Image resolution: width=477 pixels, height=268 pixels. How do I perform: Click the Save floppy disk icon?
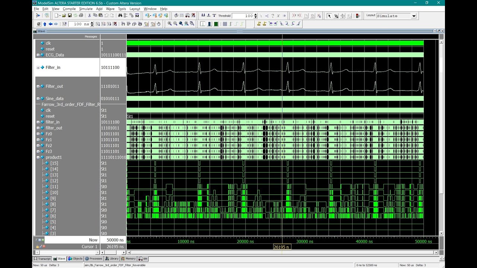coord(70,15)
